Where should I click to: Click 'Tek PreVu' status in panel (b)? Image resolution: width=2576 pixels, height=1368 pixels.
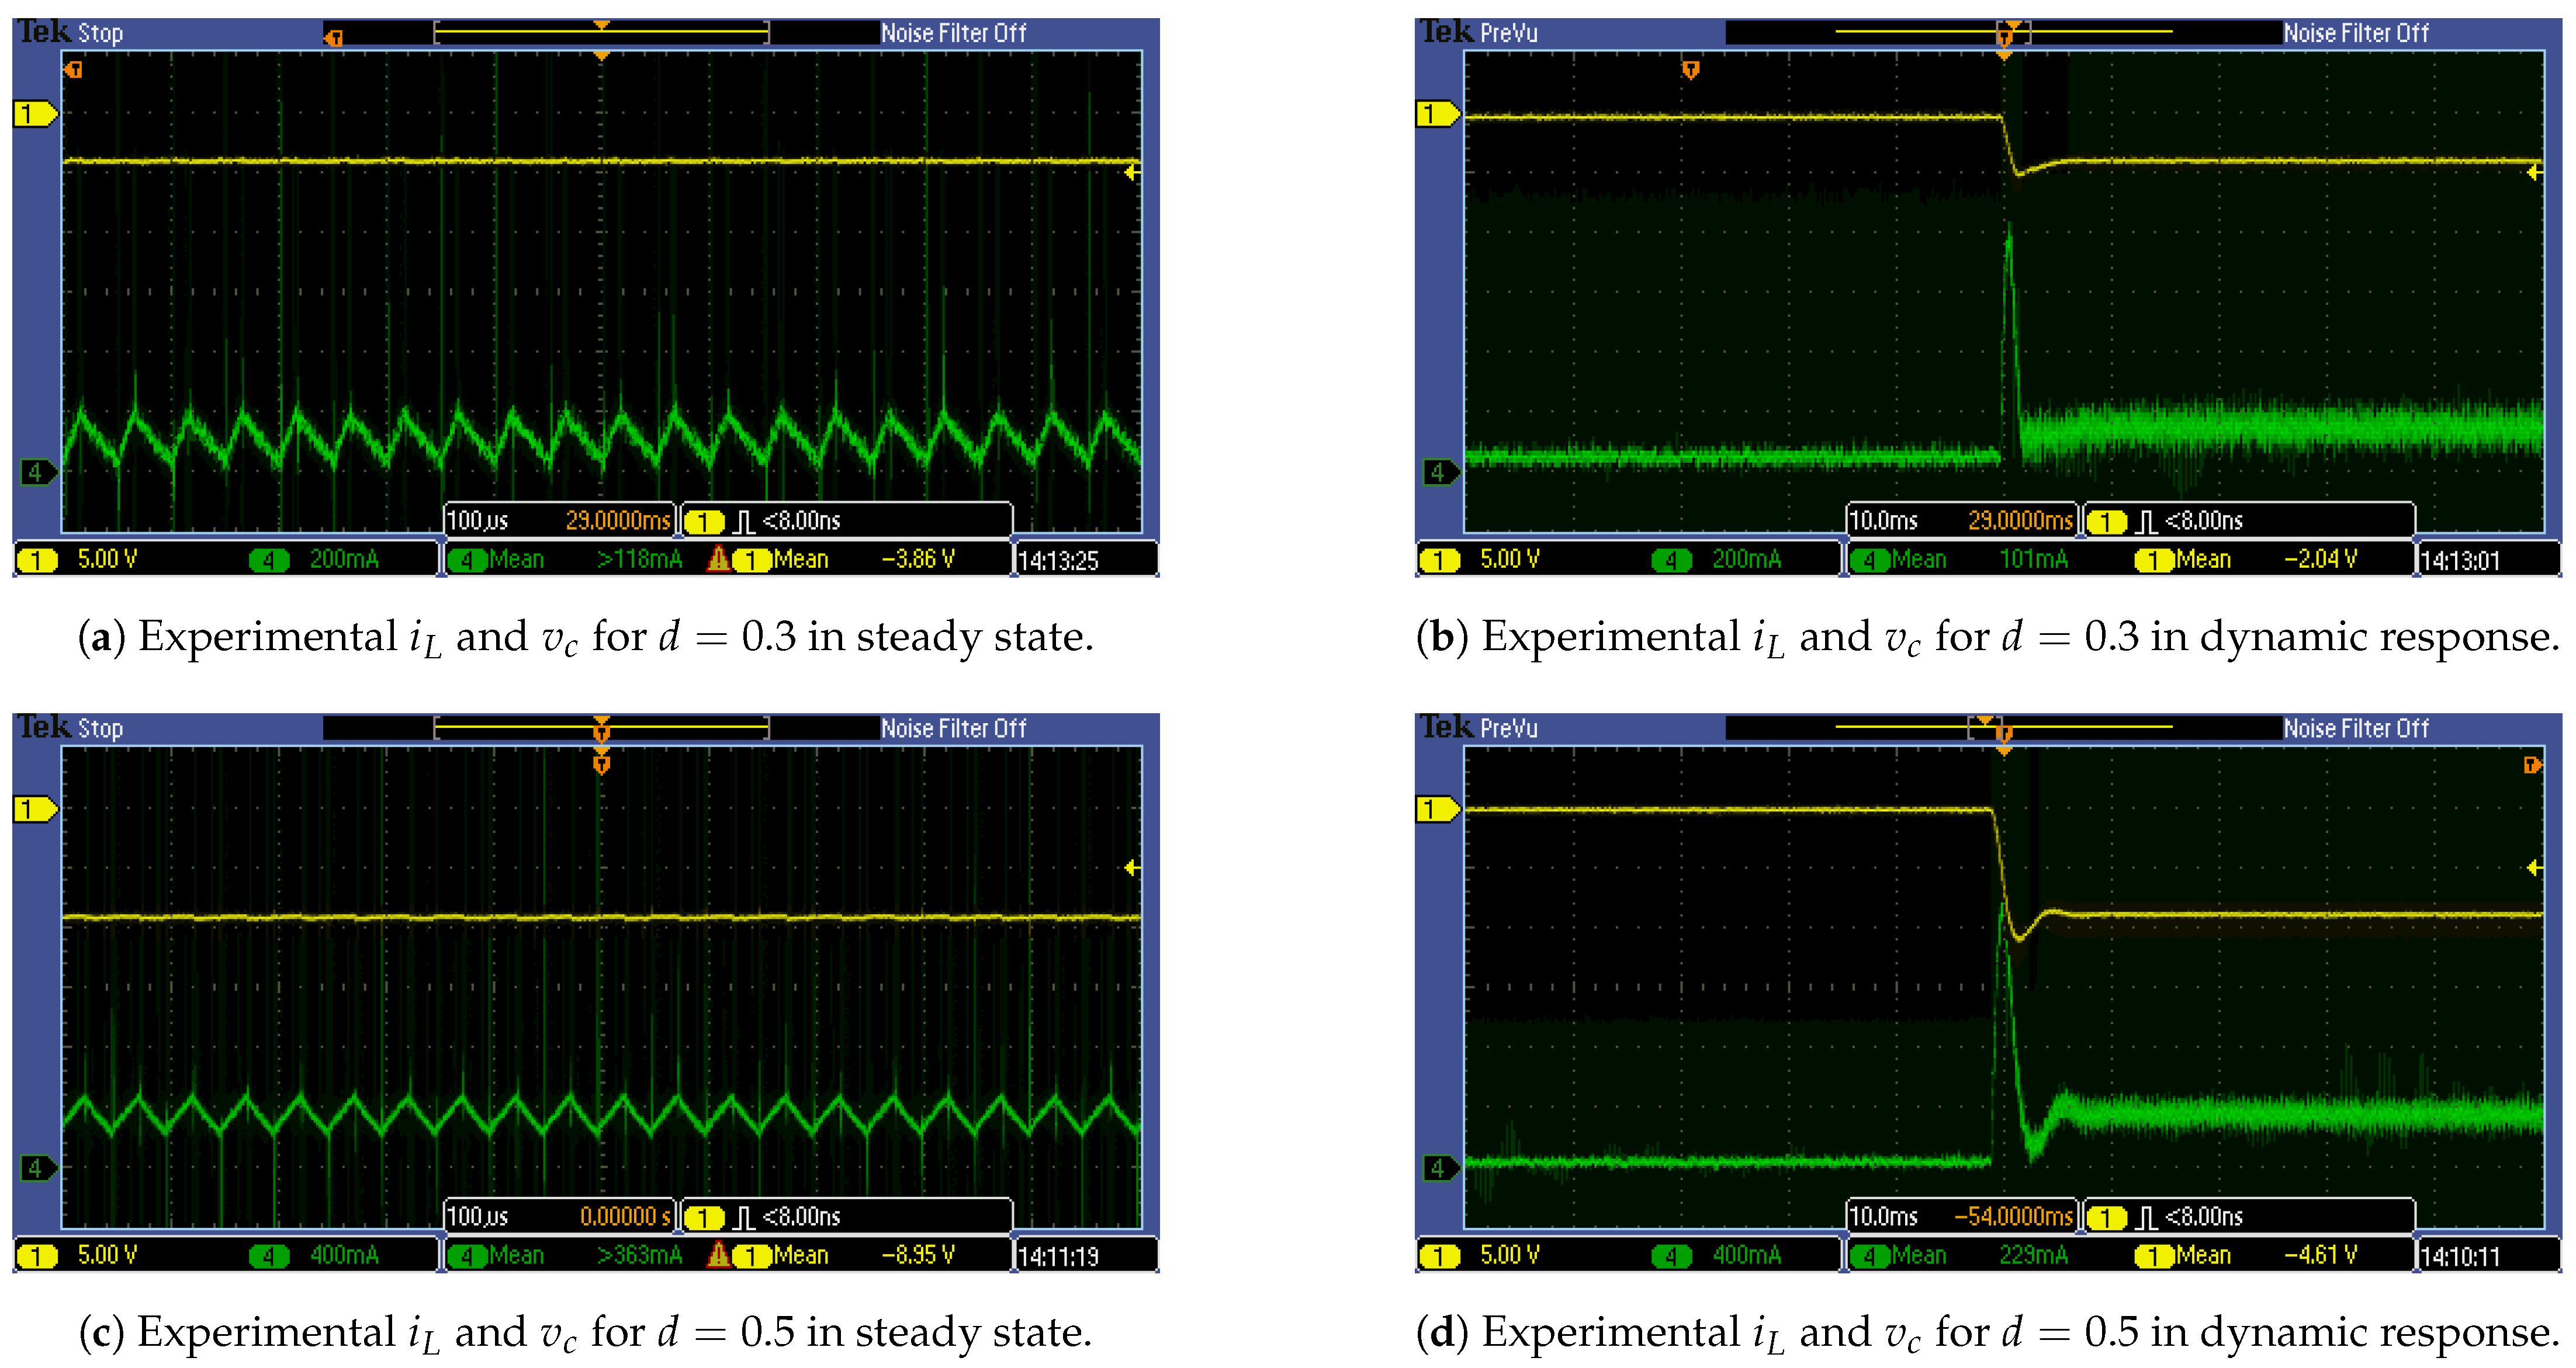pos(1479,33)
